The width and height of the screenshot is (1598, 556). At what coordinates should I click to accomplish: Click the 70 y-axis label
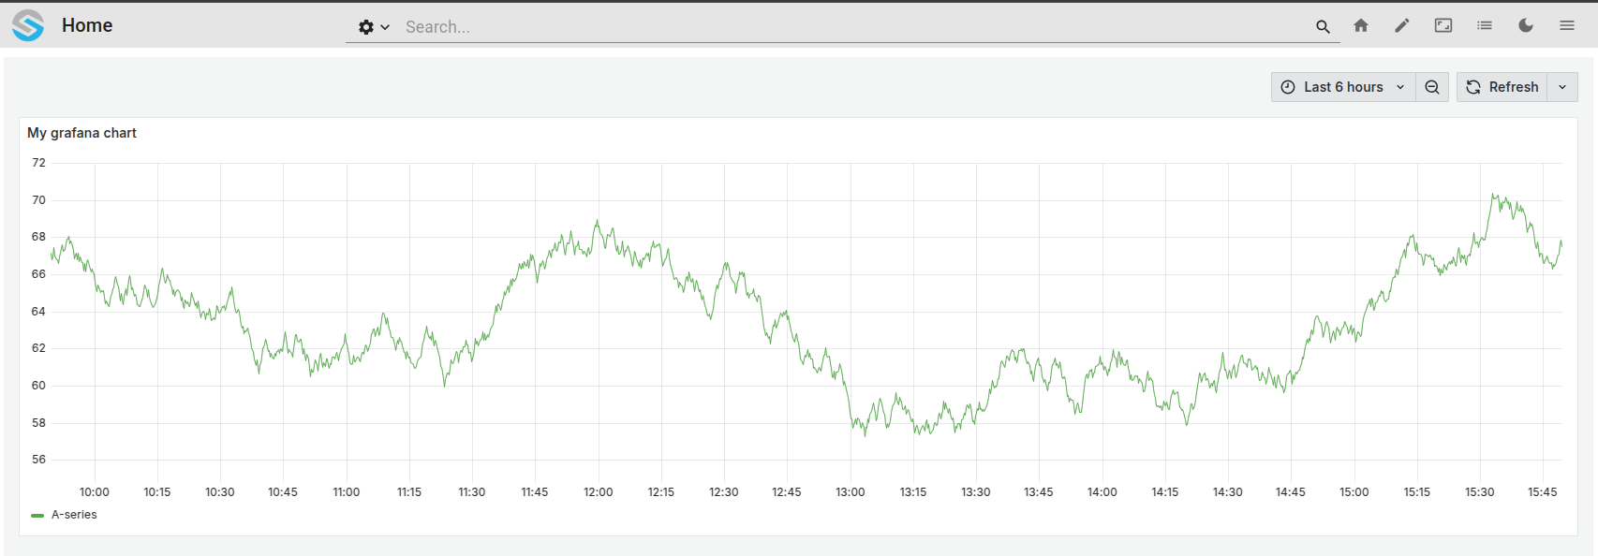click(x=38, y=200)
